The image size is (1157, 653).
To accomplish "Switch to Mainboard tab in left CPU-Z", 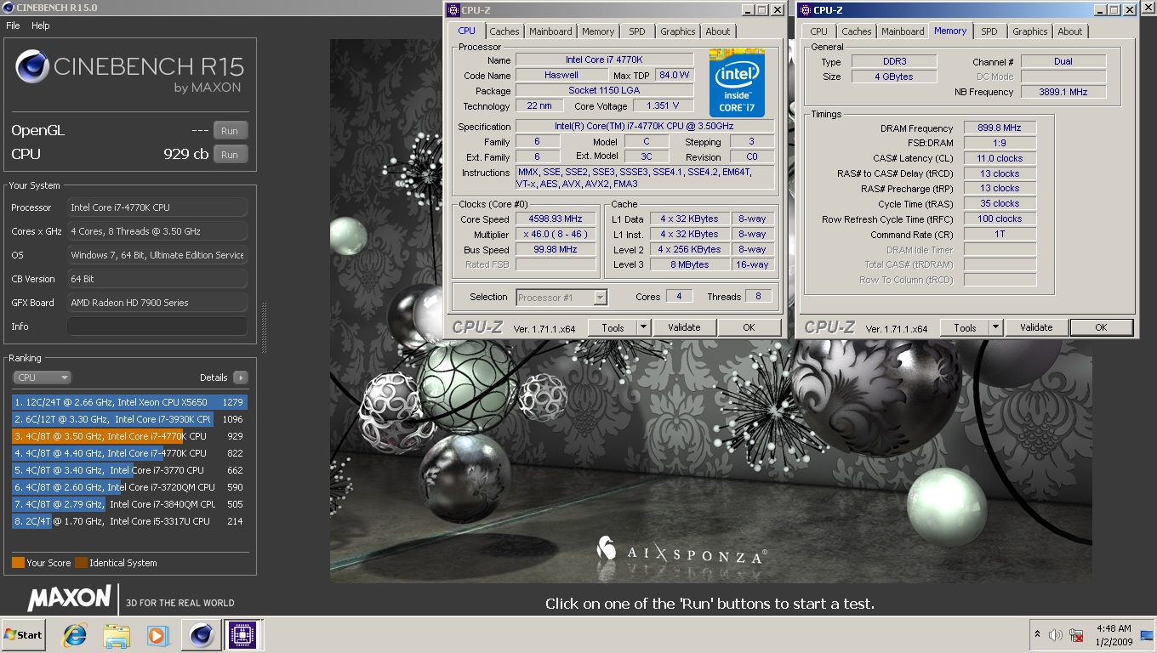I will coord(550,31).
